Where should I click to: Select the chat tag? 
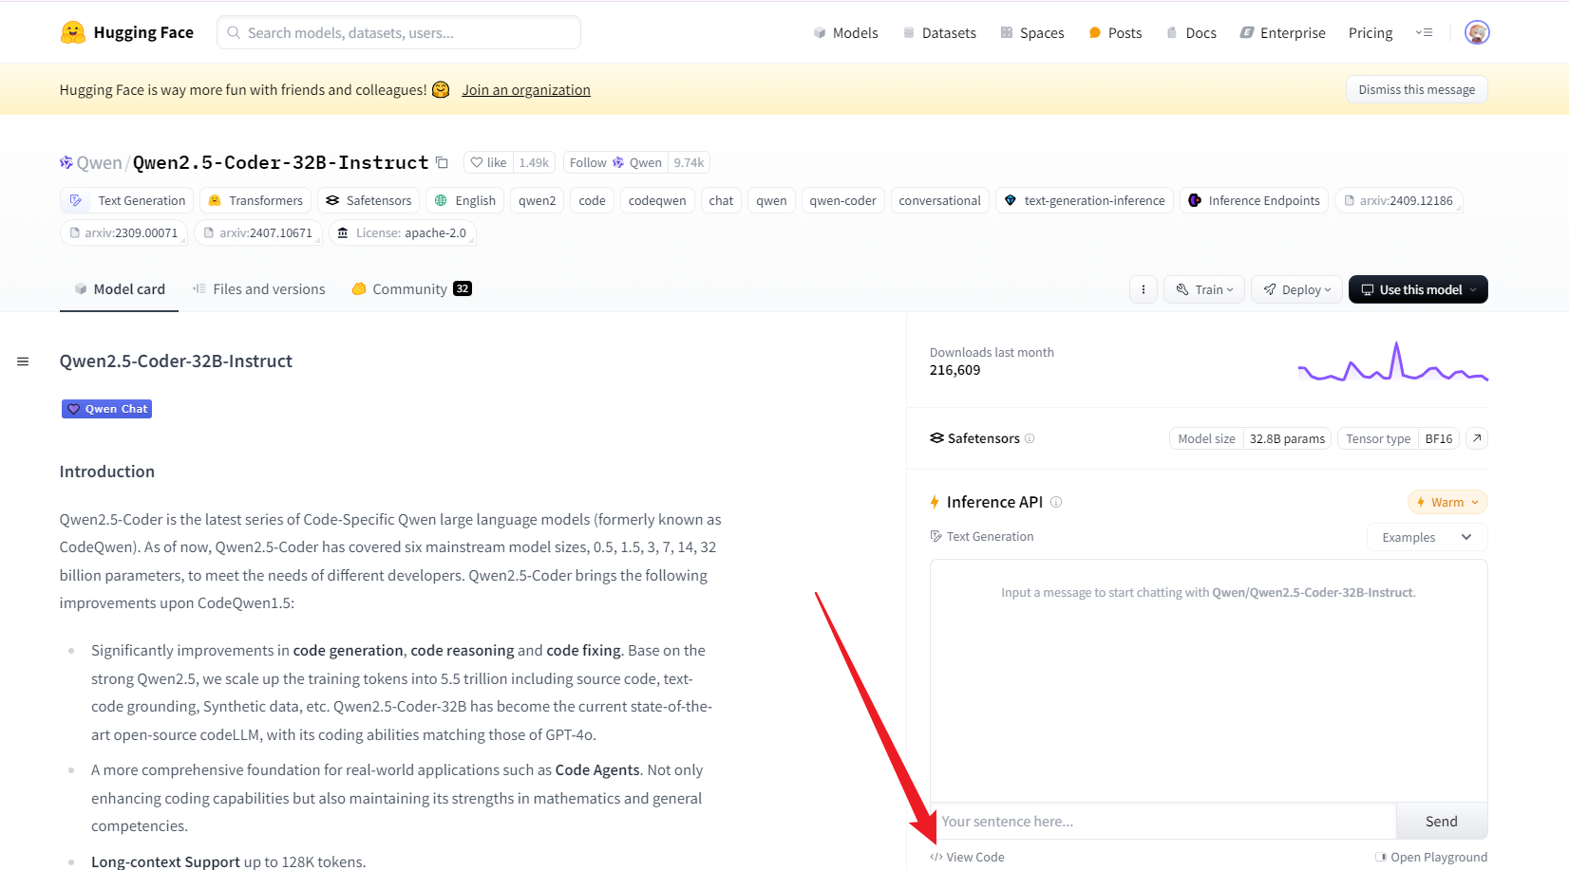coord(721,200)
